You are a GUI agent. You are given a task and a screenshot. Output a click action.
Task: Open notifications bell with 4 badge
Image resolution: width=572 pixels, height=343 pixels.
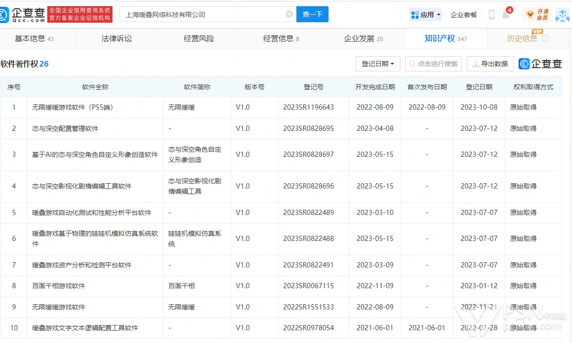click(x=506, y=15)
